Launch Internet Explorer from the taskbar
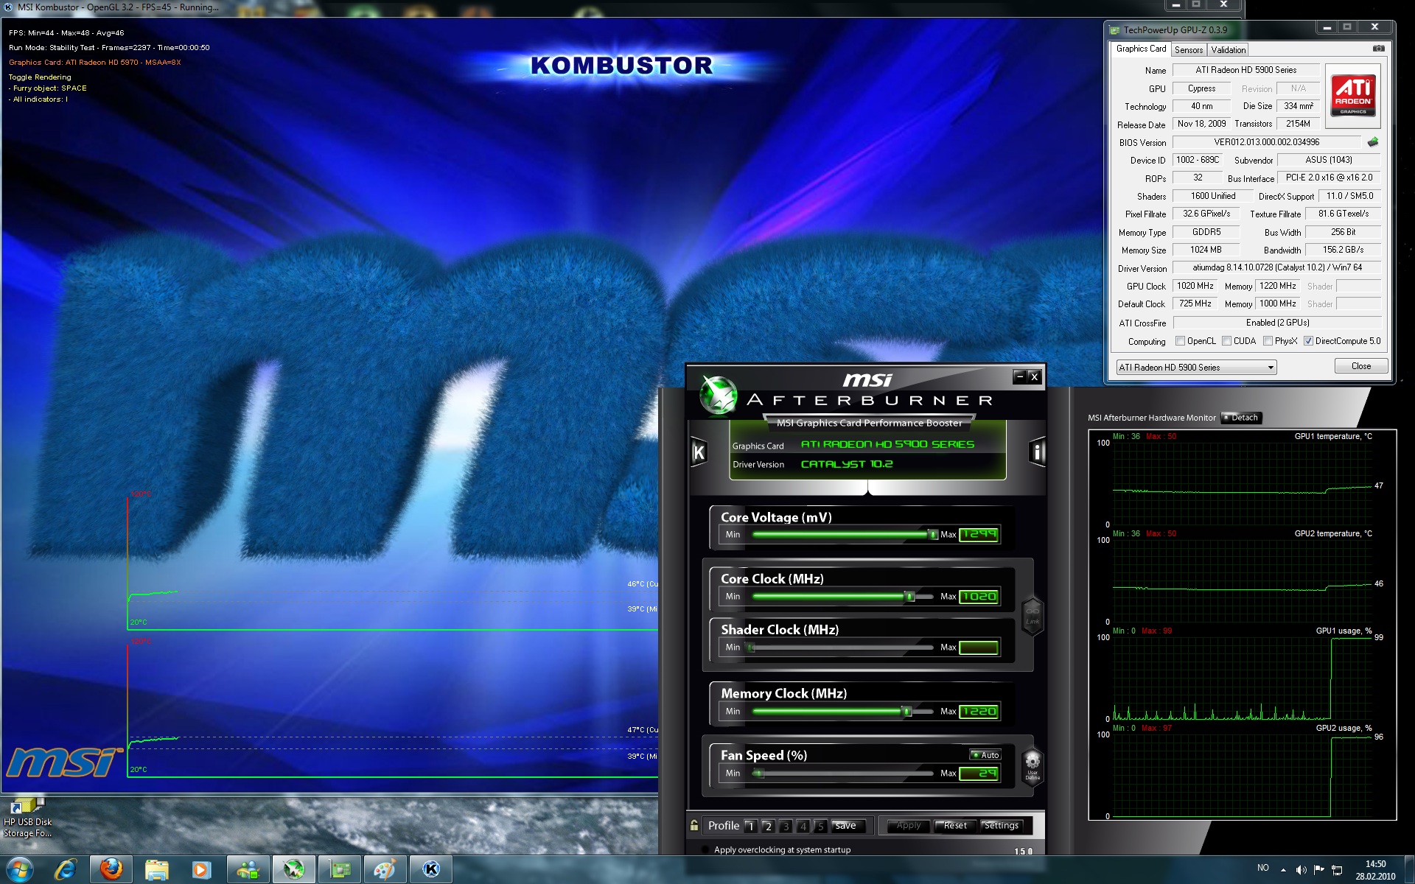Image resolution: width=1415 pixels, height=884 pixels. [x=66, y=870]
